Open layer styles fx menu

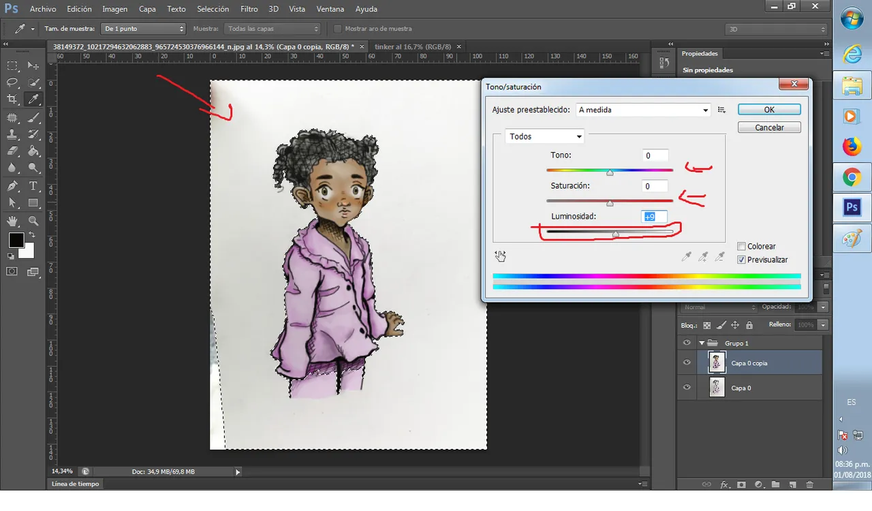(724, 484)
